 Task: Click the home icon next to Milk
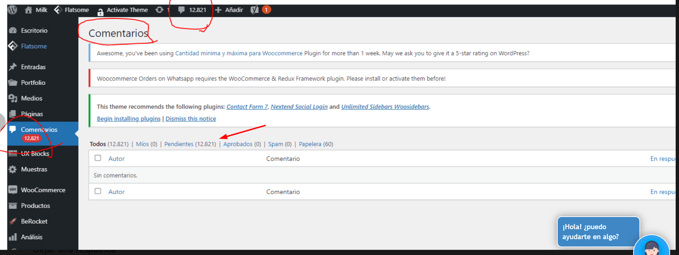[x=28, y=10]
